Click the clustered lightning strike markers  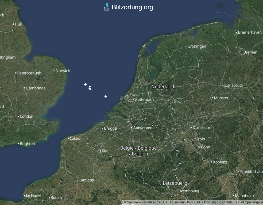click(x=90, y=88)
